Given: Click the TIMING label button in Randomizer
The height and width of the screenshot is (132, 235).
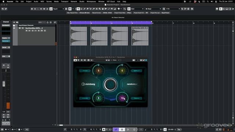Looking at the screenshot, I should coord(136,98).
